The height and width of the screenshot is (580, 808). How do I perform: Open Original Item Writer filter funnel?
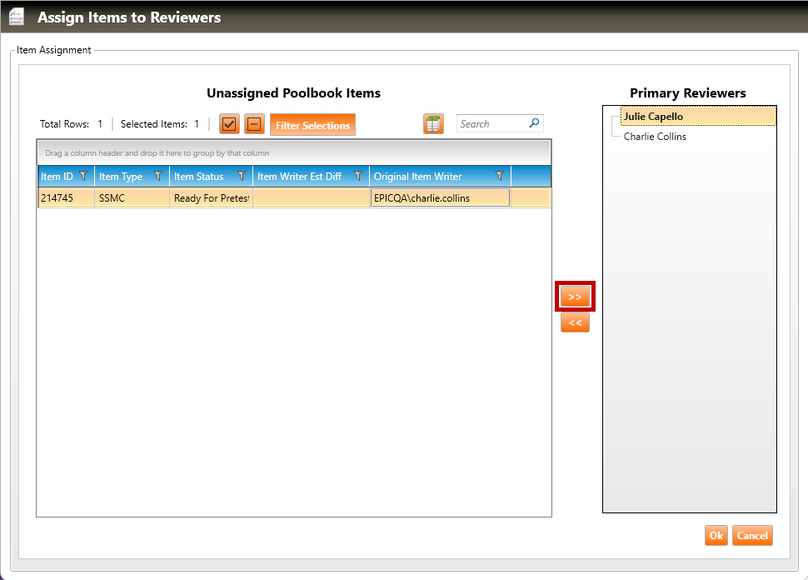pyautogui.click(x=500, y=177)
